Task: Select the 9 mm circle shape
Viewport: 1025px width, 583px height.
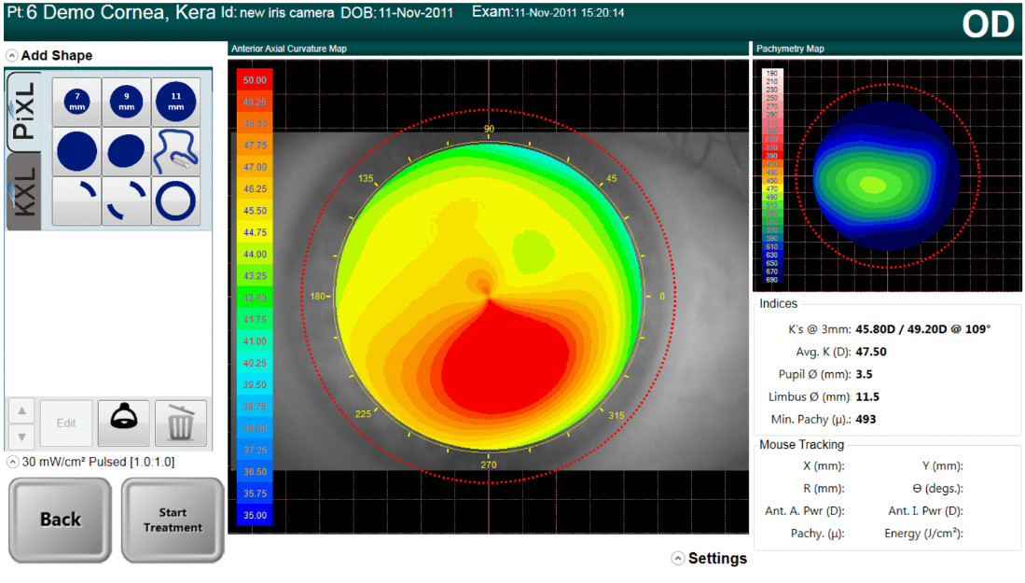Action: 126,102
